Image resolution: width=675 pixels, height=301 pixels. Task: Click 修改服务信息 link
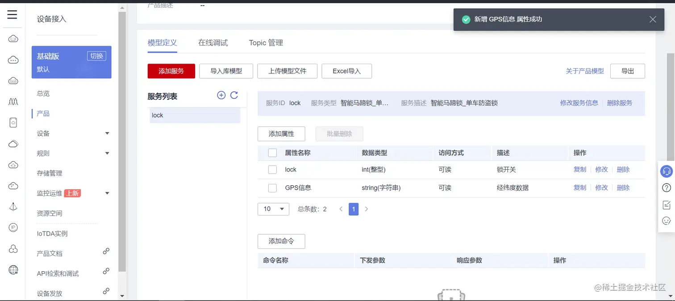pos(579,103)
